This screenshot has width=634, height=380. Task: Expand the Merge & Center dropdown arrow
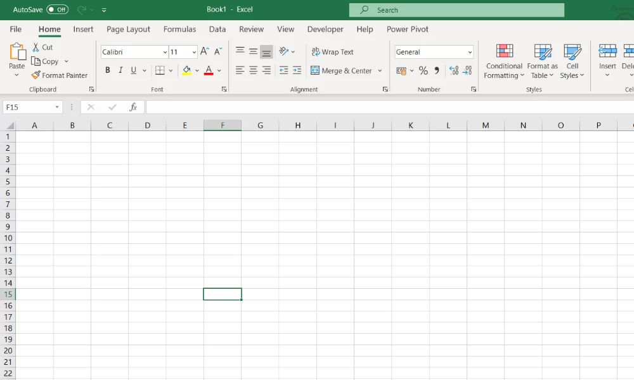point(380,71)
